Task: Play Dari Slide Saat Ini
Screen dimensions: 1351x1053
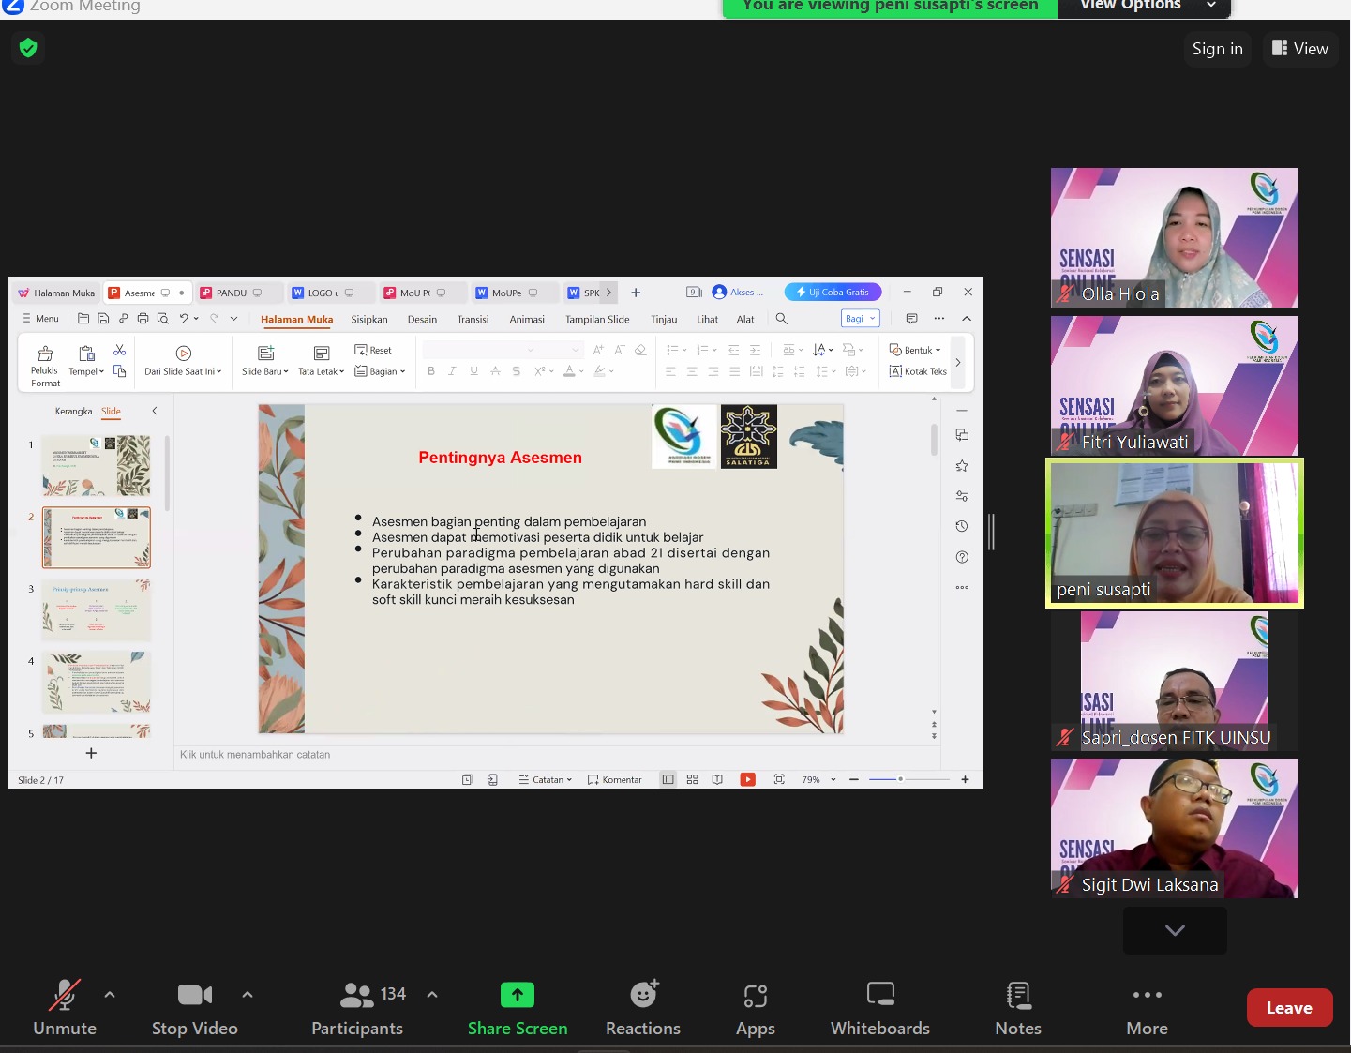Action: pos(183,361)
